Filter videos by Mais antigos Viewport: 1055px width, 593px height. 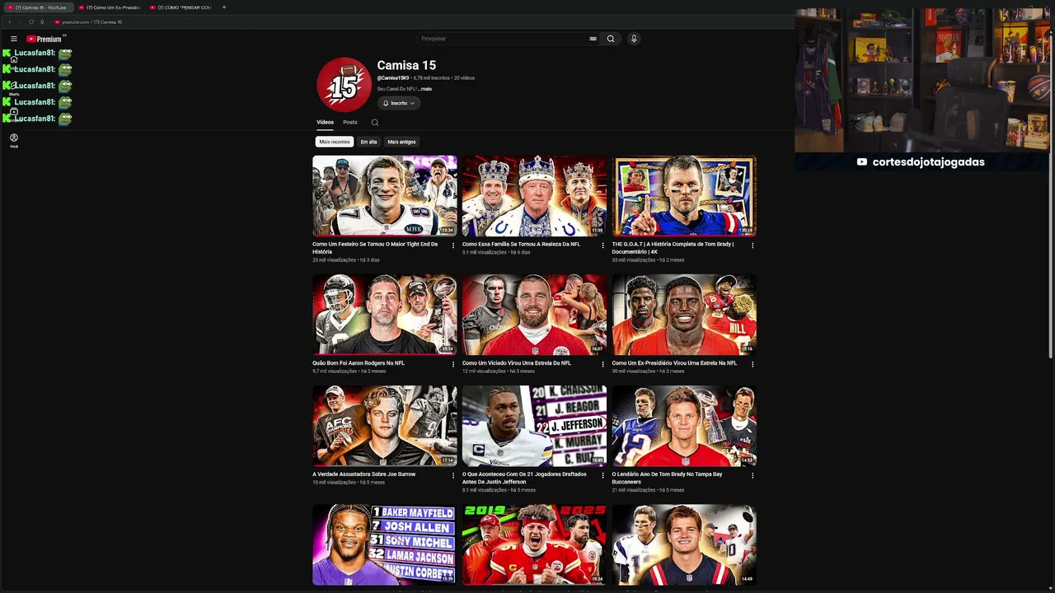click(x=401, y=142)
